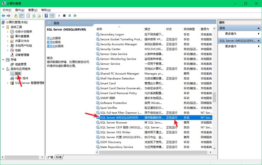262x165 pixels.
Task: Expand the 共享文件夹 tree node
Action: click(8, 41)
